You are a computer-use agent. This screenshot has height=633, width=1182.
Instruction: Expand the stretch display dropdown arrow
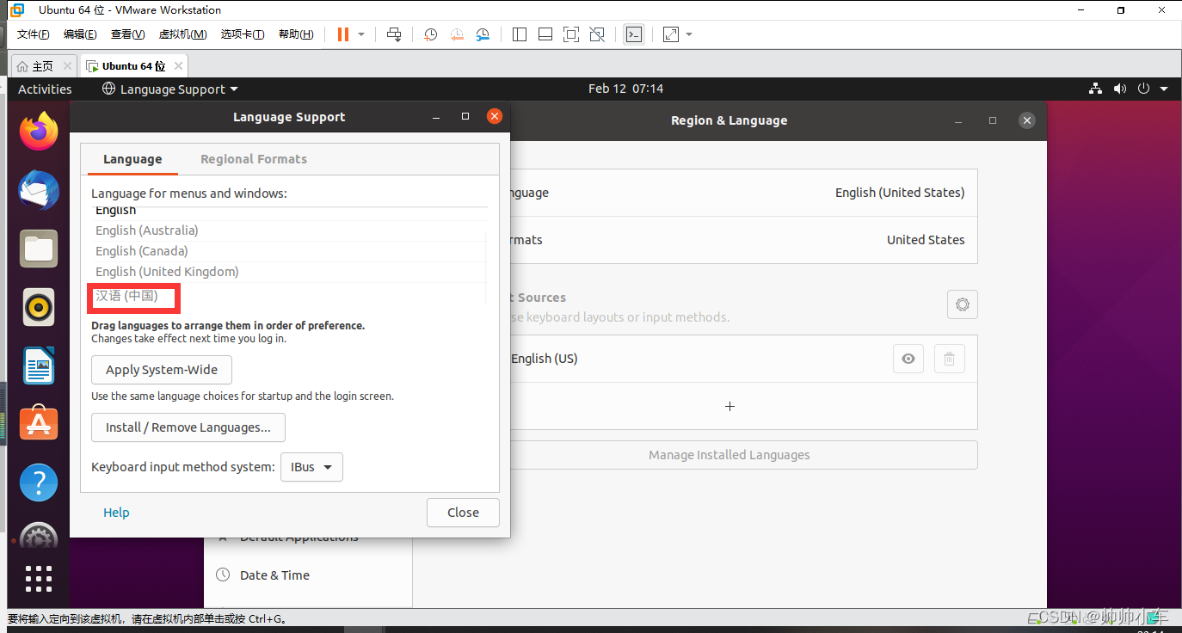[689, 34]
